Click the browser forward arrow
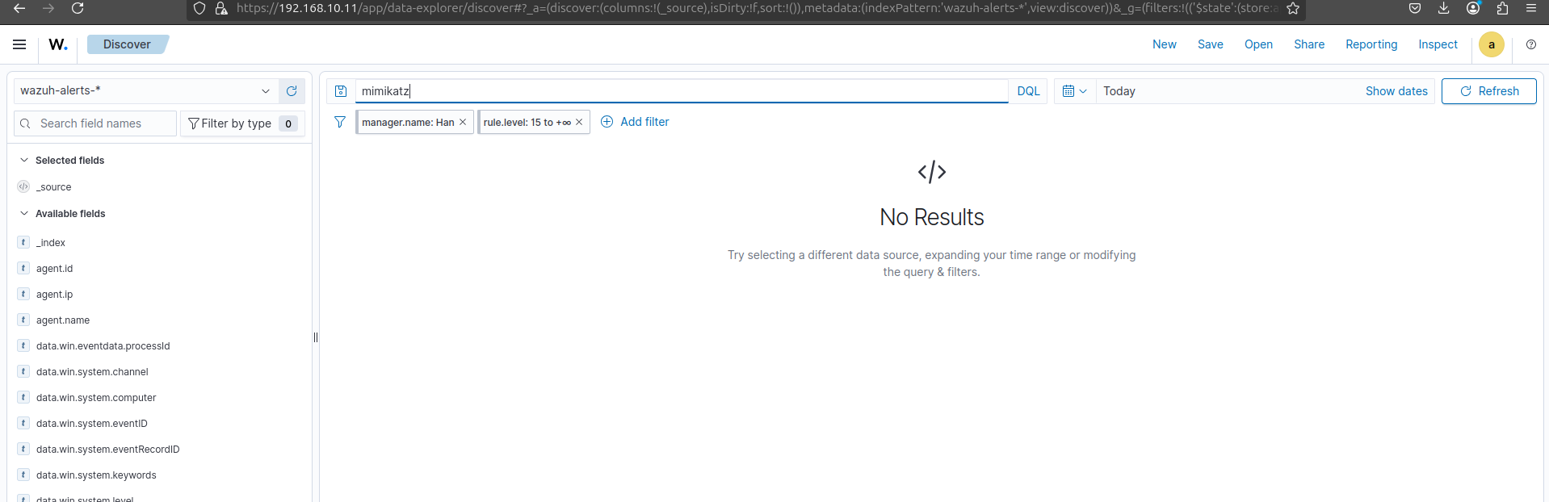 click(48, 8)
